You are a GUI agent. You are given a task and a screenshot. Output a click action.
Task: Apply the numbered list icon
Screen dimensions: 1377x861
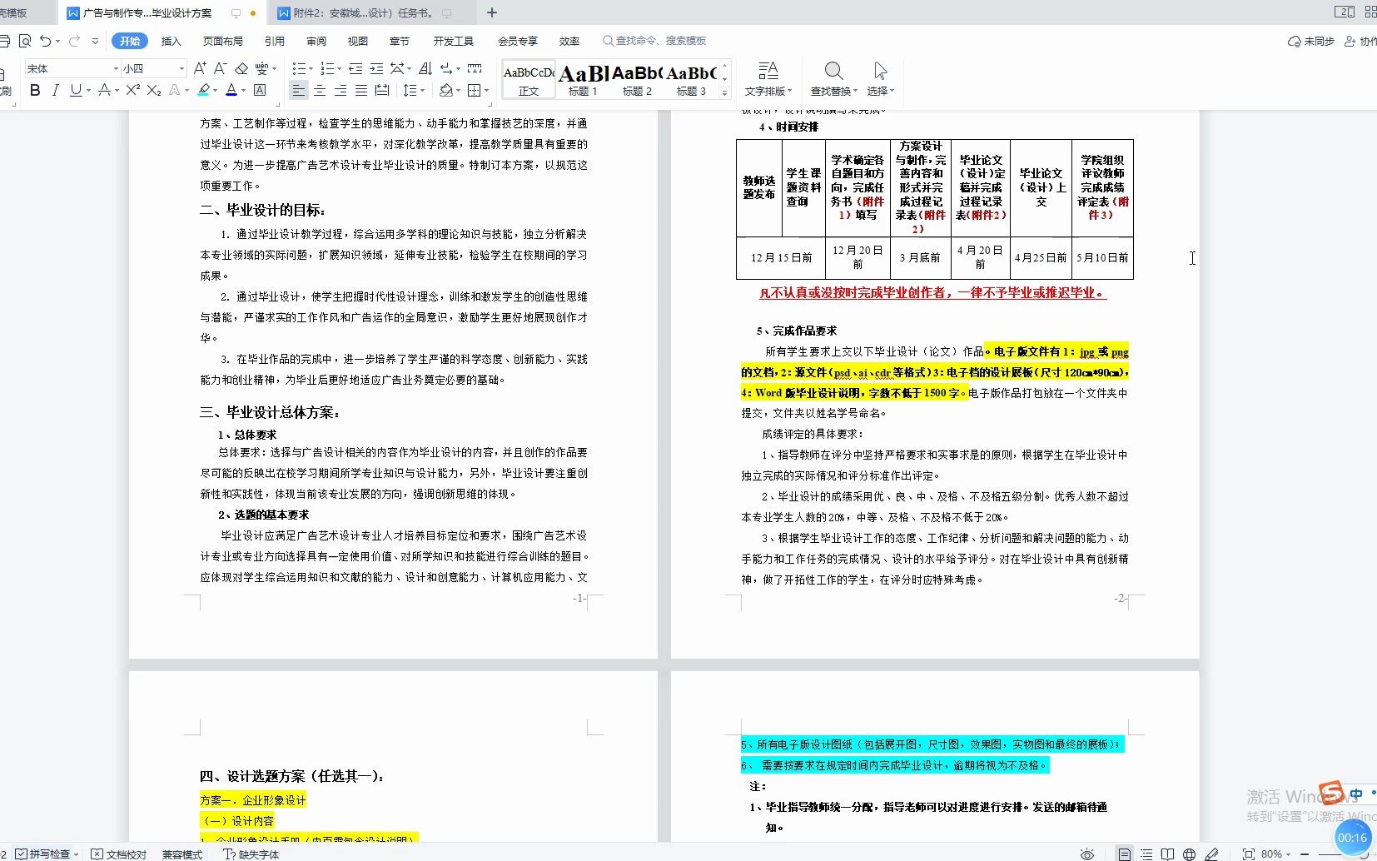(x=327, y=68)
